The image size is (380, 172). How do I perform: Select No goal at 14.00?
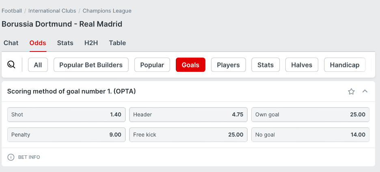310,135
